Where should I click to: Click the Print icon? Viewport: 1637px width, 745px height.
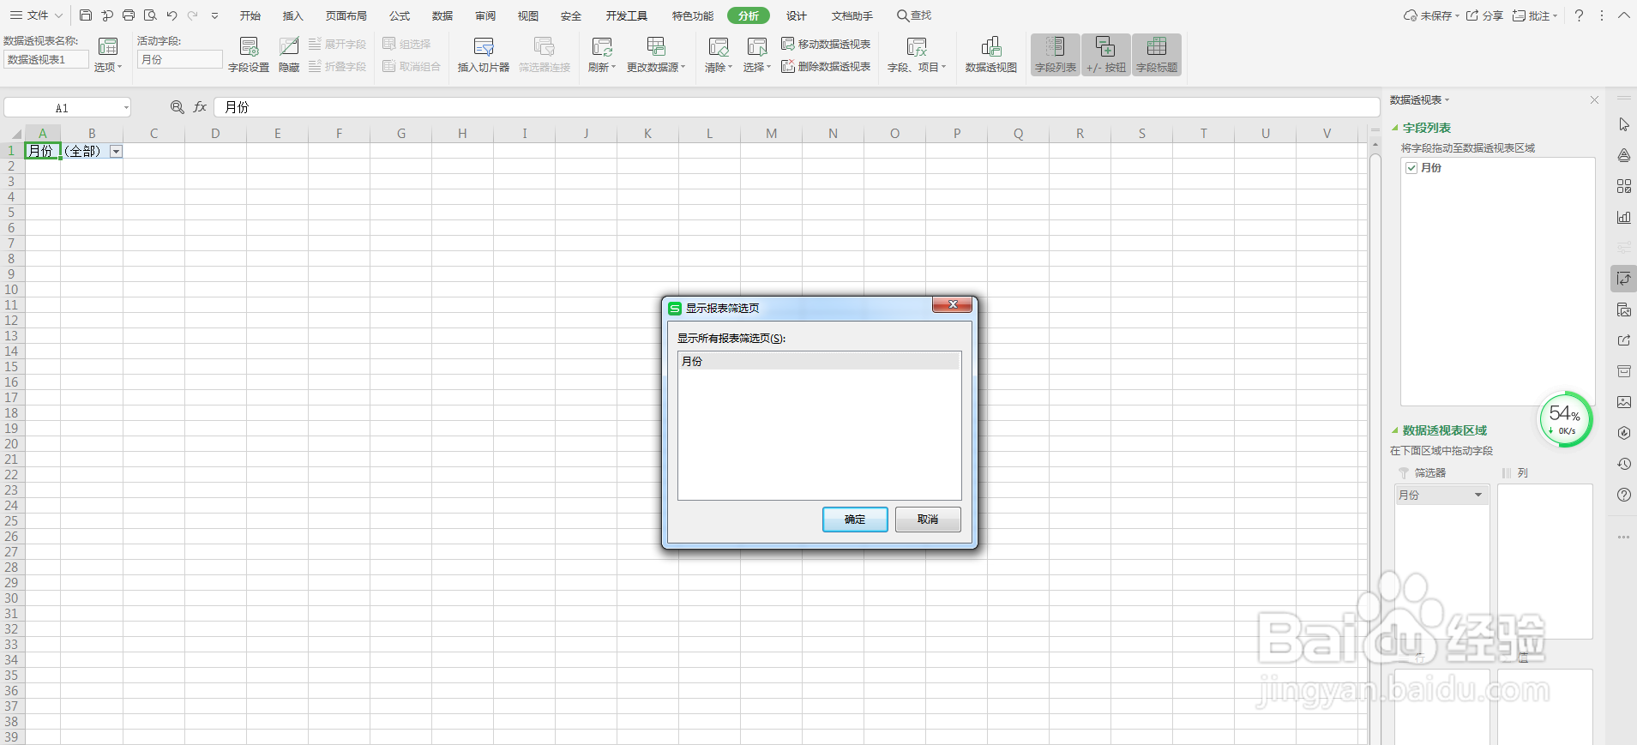click(129, 15)
